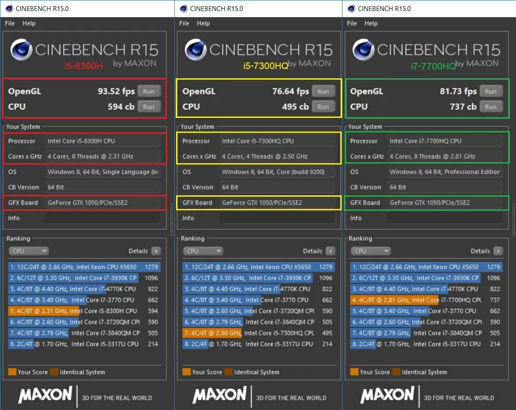Screen dimensions: 516x410
Task: Select i7-3720QM ranking row in second window
Action: click(258, 311)
